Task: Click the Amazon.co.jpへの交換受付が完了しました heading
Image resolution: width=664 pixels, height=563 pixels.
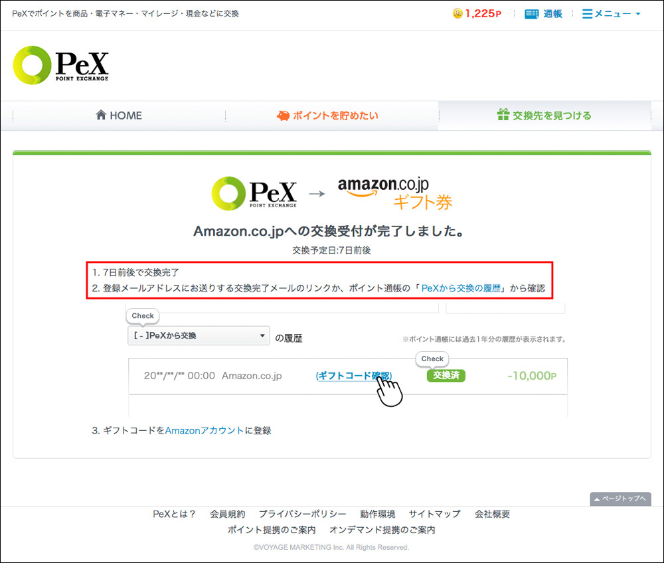Action: pos(329,231)
